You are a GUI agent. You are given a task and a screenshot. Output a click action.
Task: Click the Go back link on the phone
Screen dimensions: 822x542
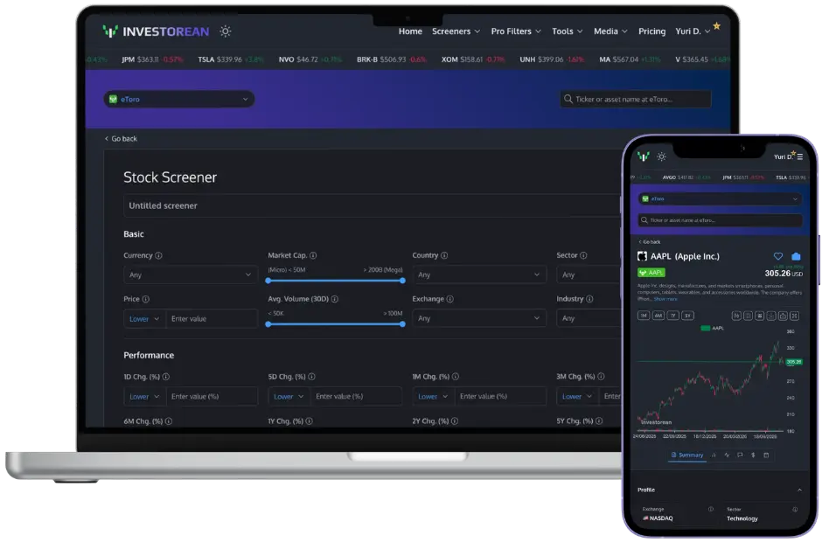(650, 242)
